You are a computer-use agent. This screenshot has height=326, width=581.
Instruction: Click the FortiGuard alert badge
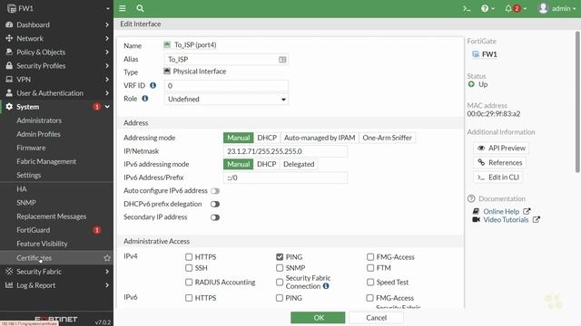97,230
